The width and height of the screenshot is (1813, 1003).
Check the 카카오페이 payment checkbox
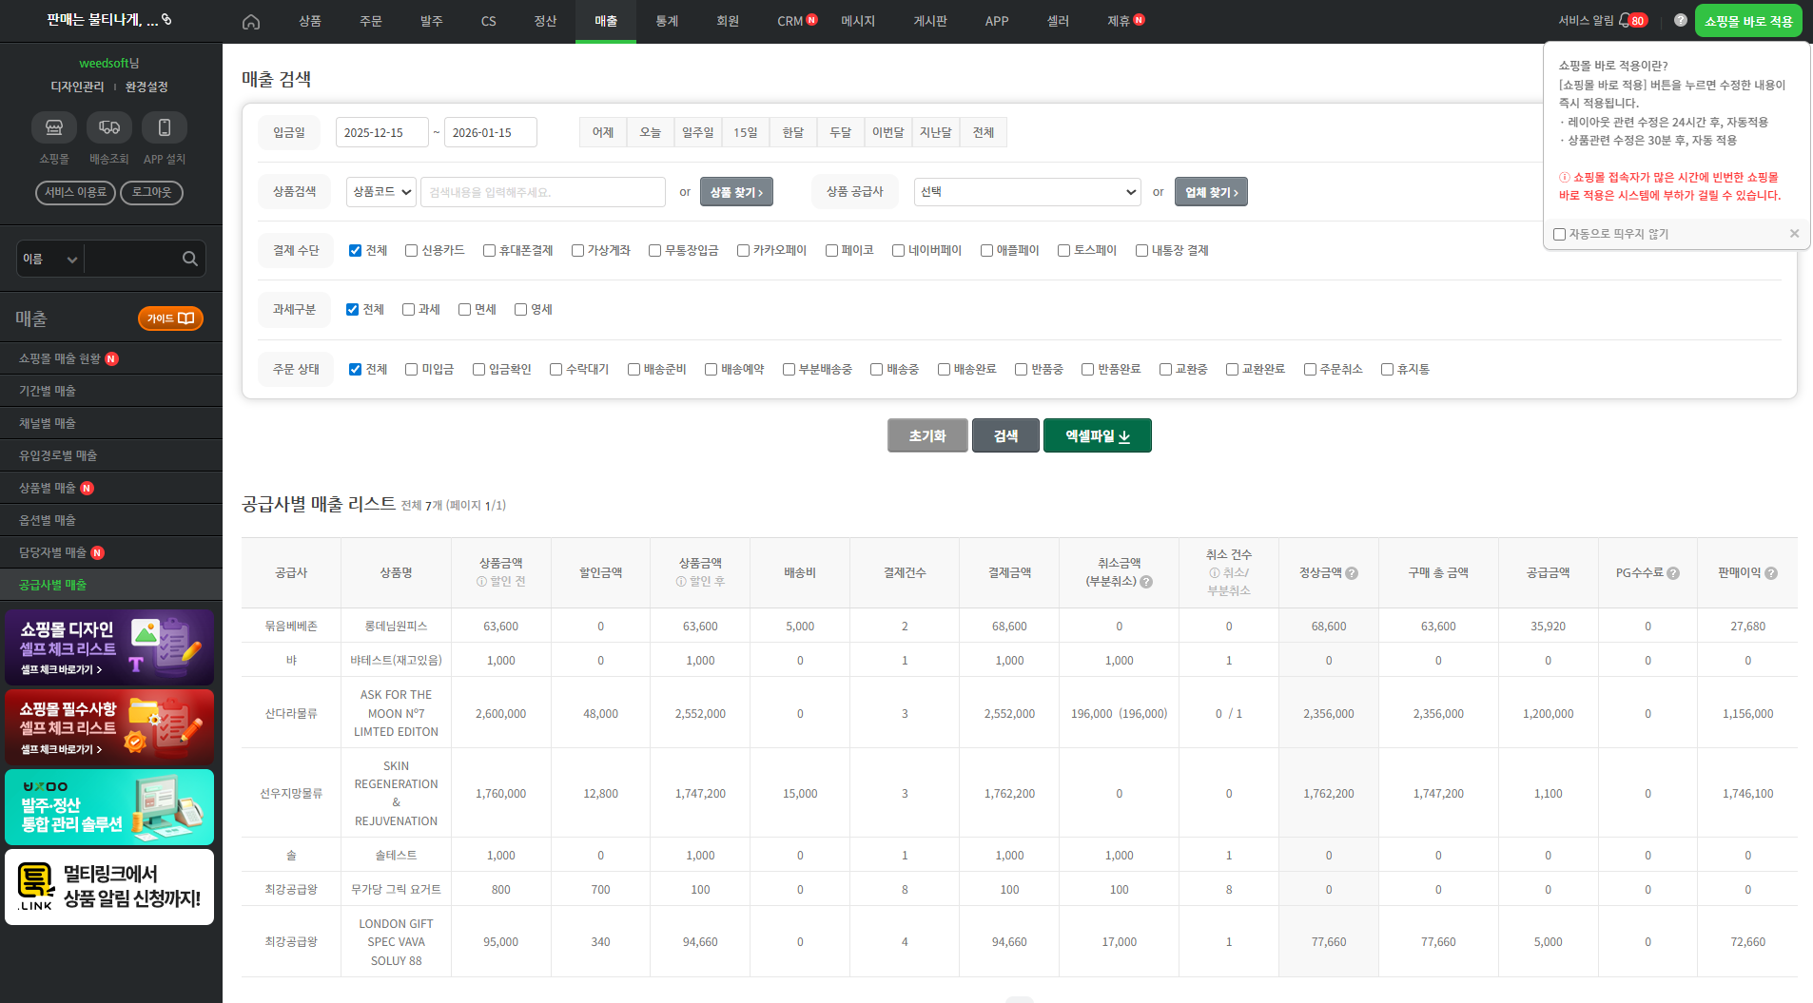coord(744,250)
